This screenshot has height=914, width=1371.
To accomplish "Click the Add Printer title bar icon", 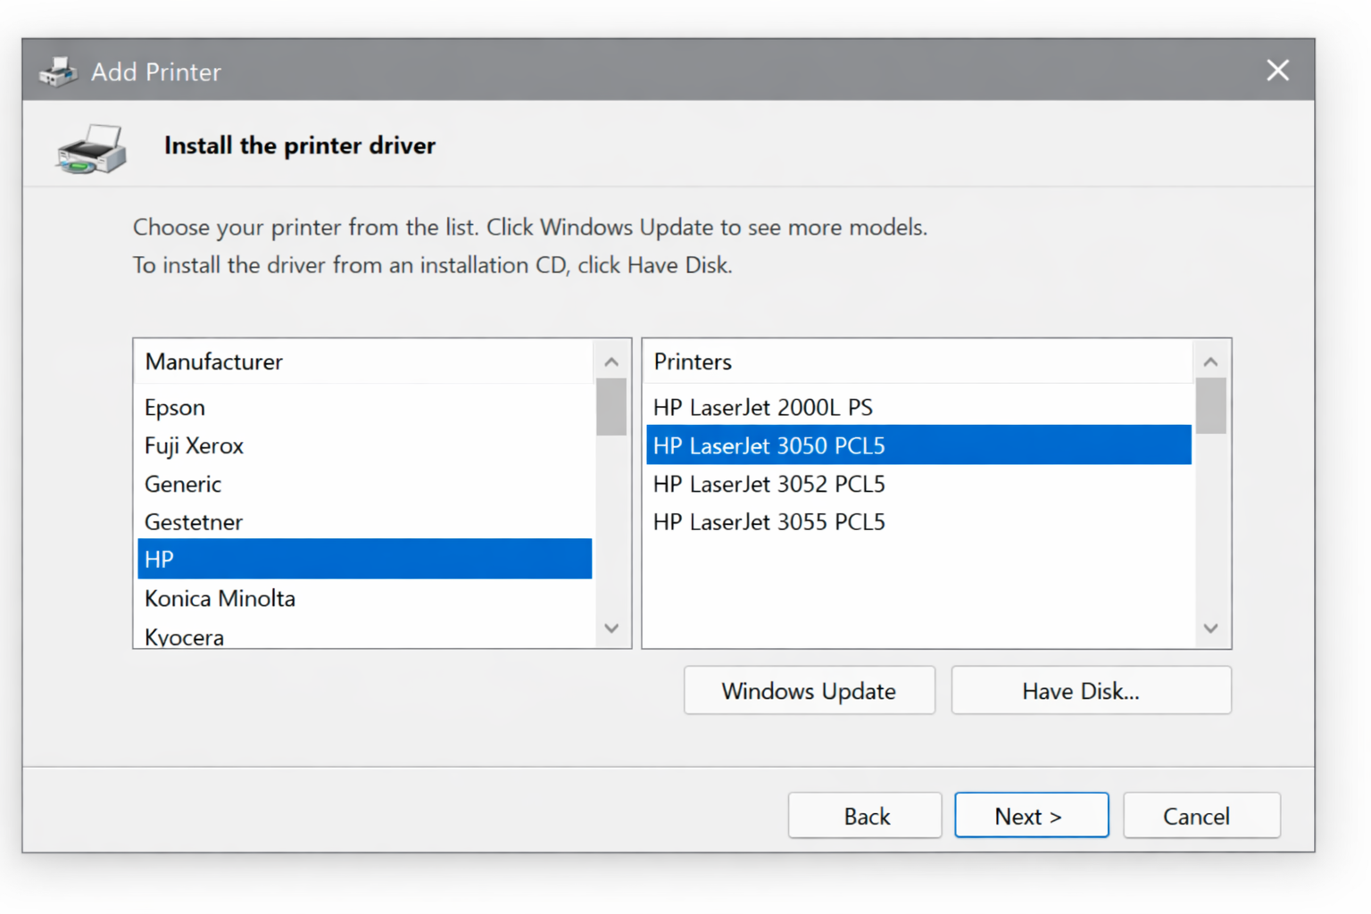I will (x=58, y=71).
